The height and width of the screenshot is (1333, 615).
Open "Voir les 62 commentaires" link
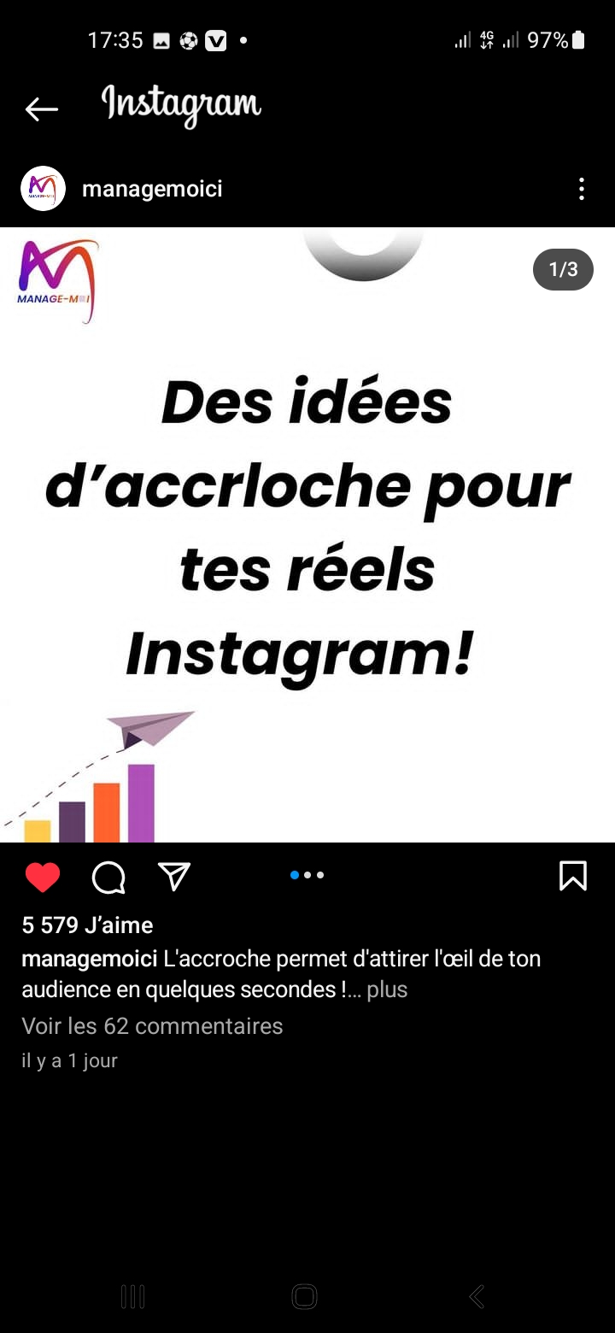(152, 1025)
